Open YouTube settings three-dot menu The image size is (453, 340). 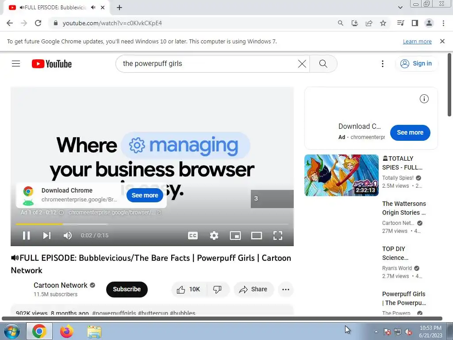[383, 64]
